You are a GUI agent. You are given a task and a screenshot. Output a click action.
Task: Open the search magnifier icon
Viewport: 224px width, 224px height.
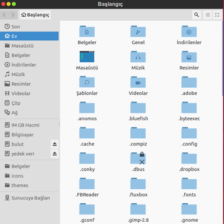(197, 15)
